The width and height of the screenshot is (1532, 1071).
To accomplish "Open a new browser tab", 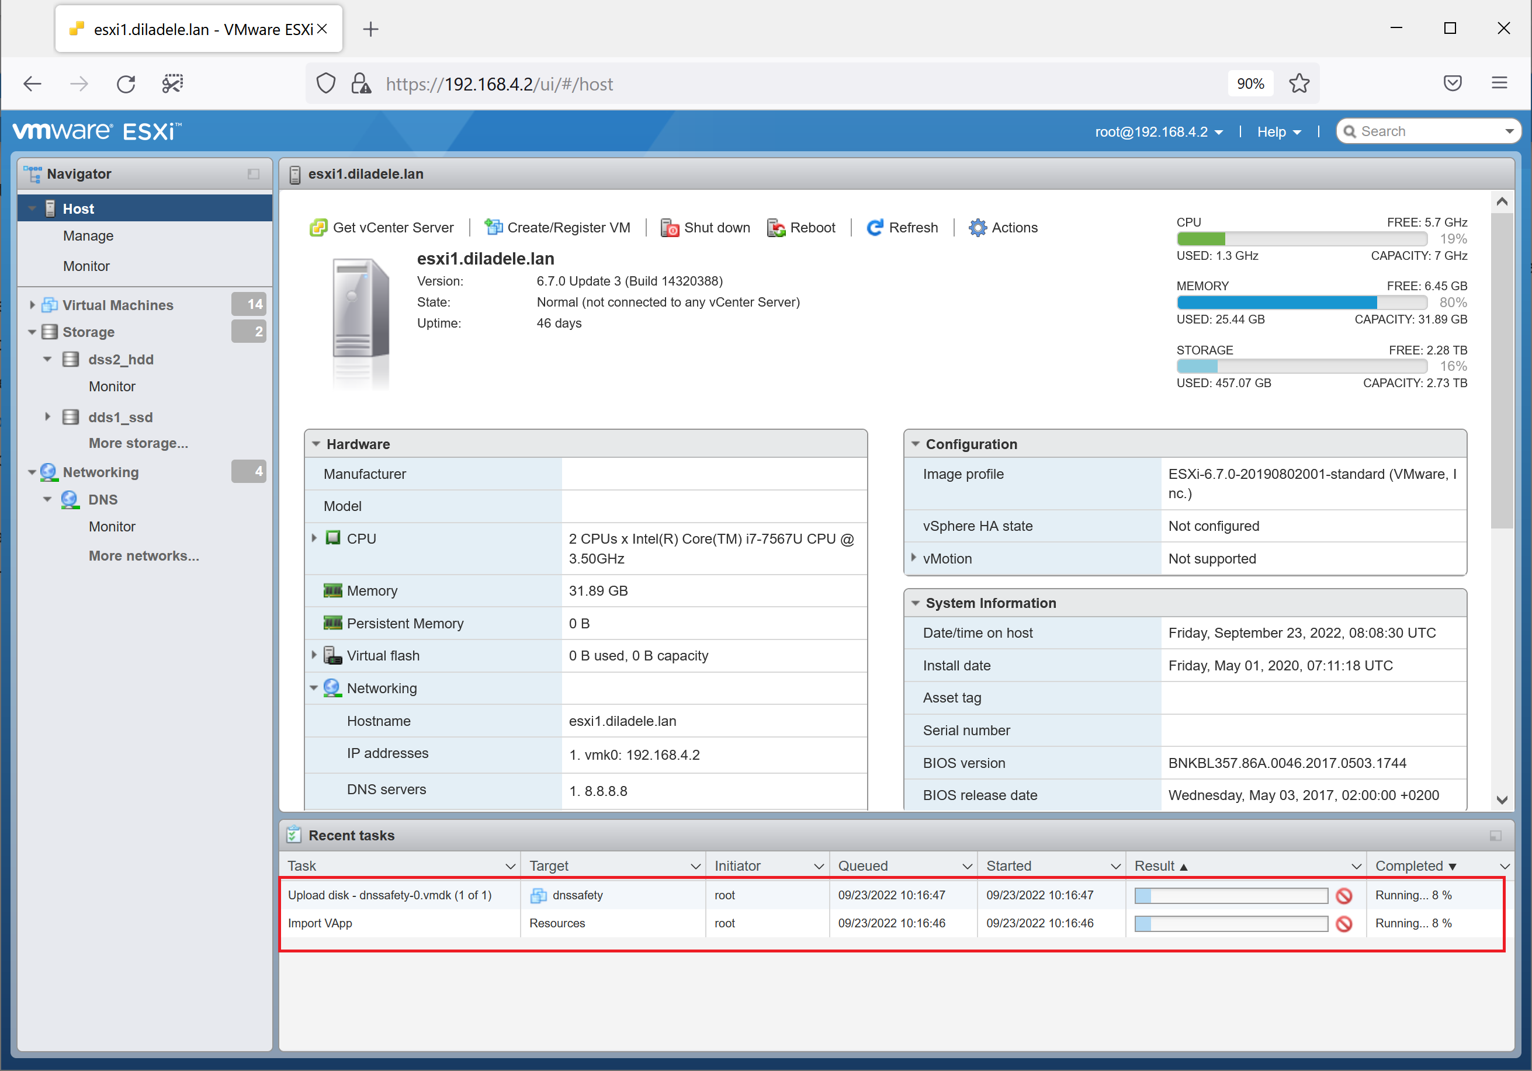I will click(371, 29).
